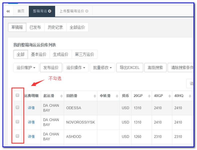This screenshot has height=150, width=197.
Task: Click USD in the ODESSA row
Action: [125, 108]
